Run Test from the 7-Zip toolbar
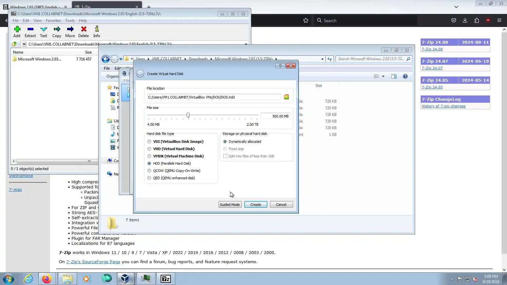This screenshot has width=507, height=285. 43,32
